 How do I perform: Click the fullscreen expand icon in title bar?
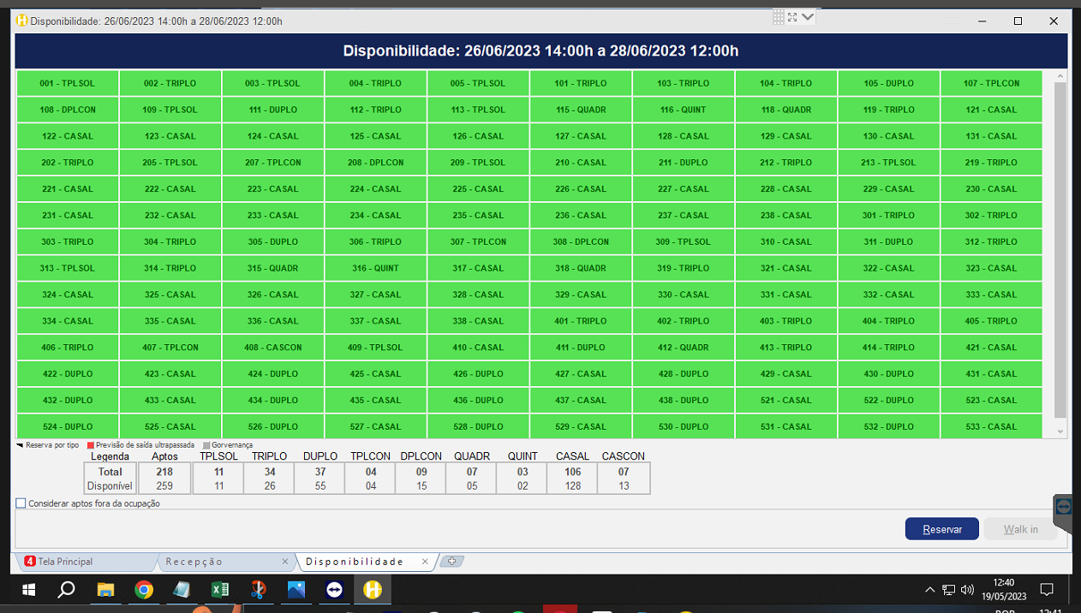point(792,17)
